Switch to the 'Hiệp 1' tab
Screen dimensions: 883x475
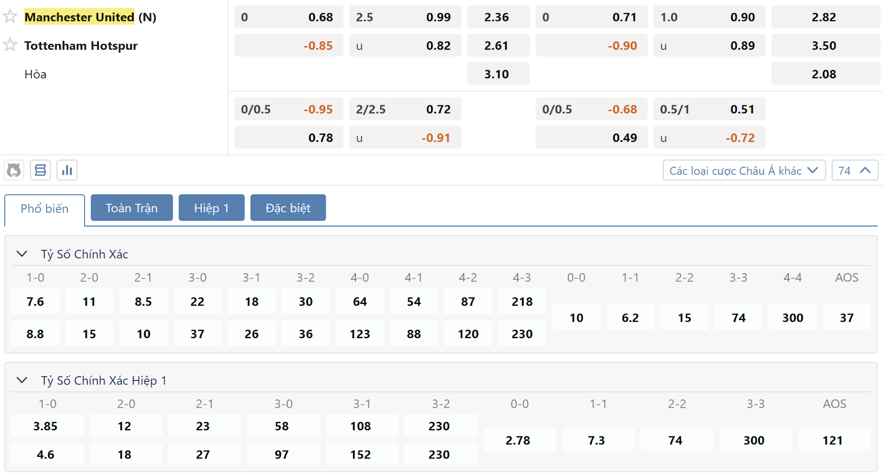pos(211,207)
